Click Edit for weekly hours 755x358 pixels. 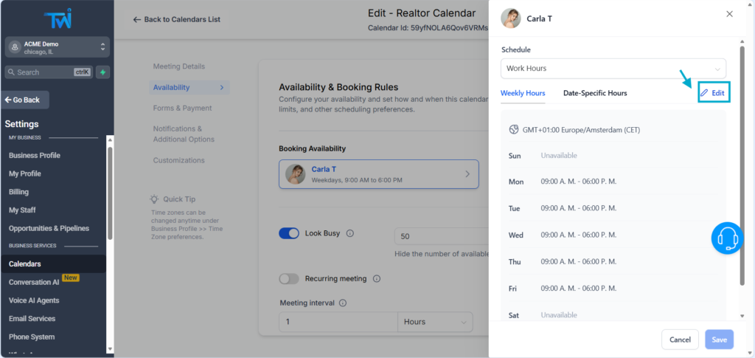pos(713,93)
